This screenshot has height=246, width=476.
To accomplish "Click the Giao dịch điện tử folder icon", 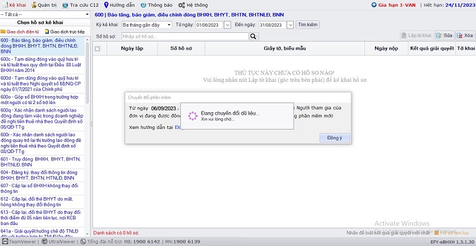I will coord(3,32).
